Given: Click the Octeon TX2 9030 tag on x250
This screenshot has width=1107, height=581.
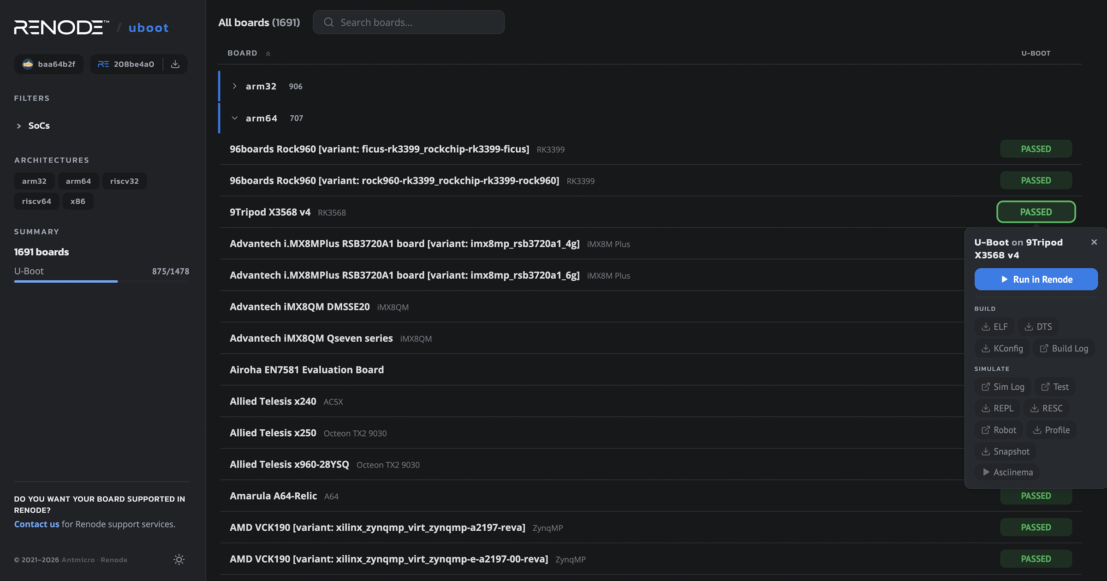Looking at the screenshot, I should 355,433.
